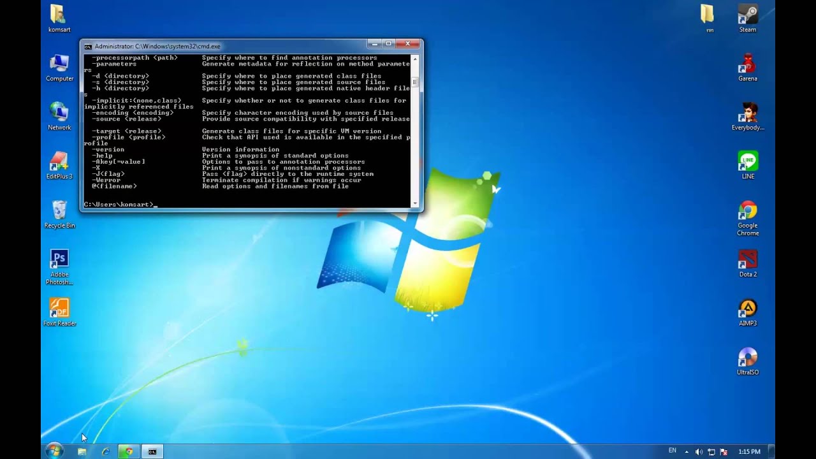Open the network tray icon
Viewport: 816px width, 459px height.
[711, 452]
